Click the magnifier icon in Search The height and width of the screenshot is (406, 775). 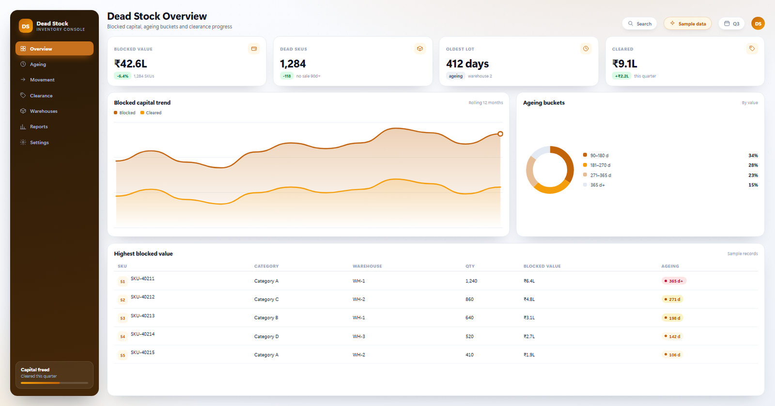pos(631,23)
